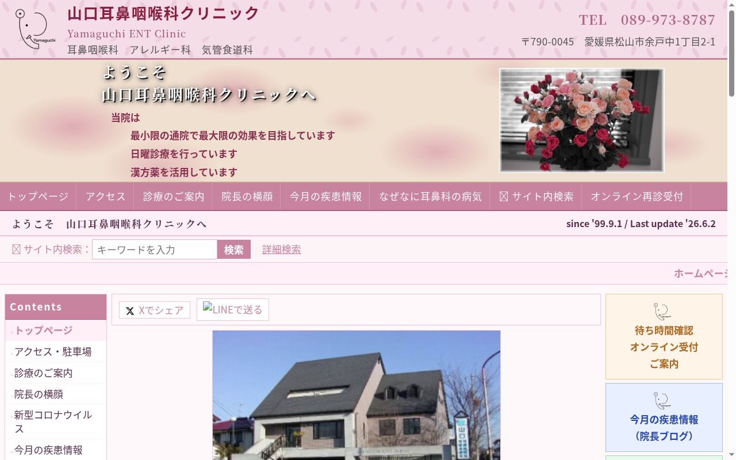This screenshot has height=460, width=736.
Task: Open サイト内検索 in the navigation bar
Action: 536,197
